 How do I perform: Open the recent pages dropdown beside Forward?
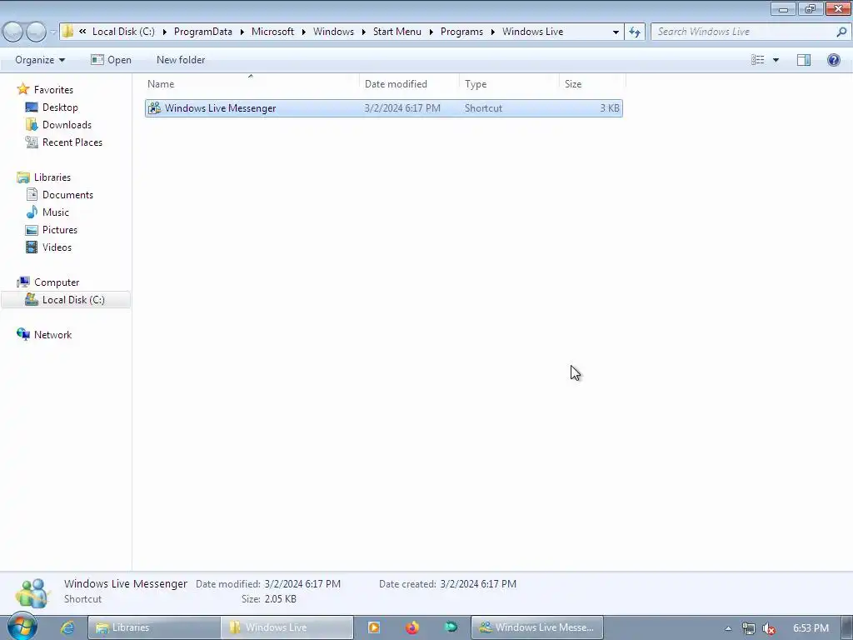52,32
